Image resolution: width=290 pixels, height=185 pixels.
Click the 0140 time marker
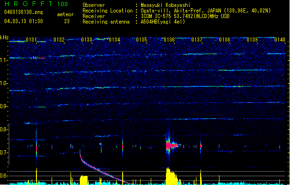(280, 40)
